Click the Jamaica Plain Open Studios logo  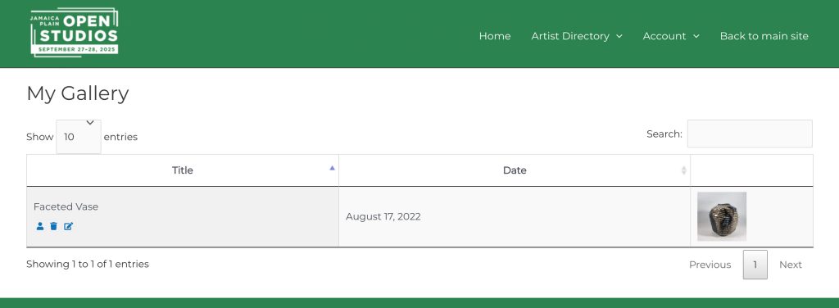tap(75, 32)
